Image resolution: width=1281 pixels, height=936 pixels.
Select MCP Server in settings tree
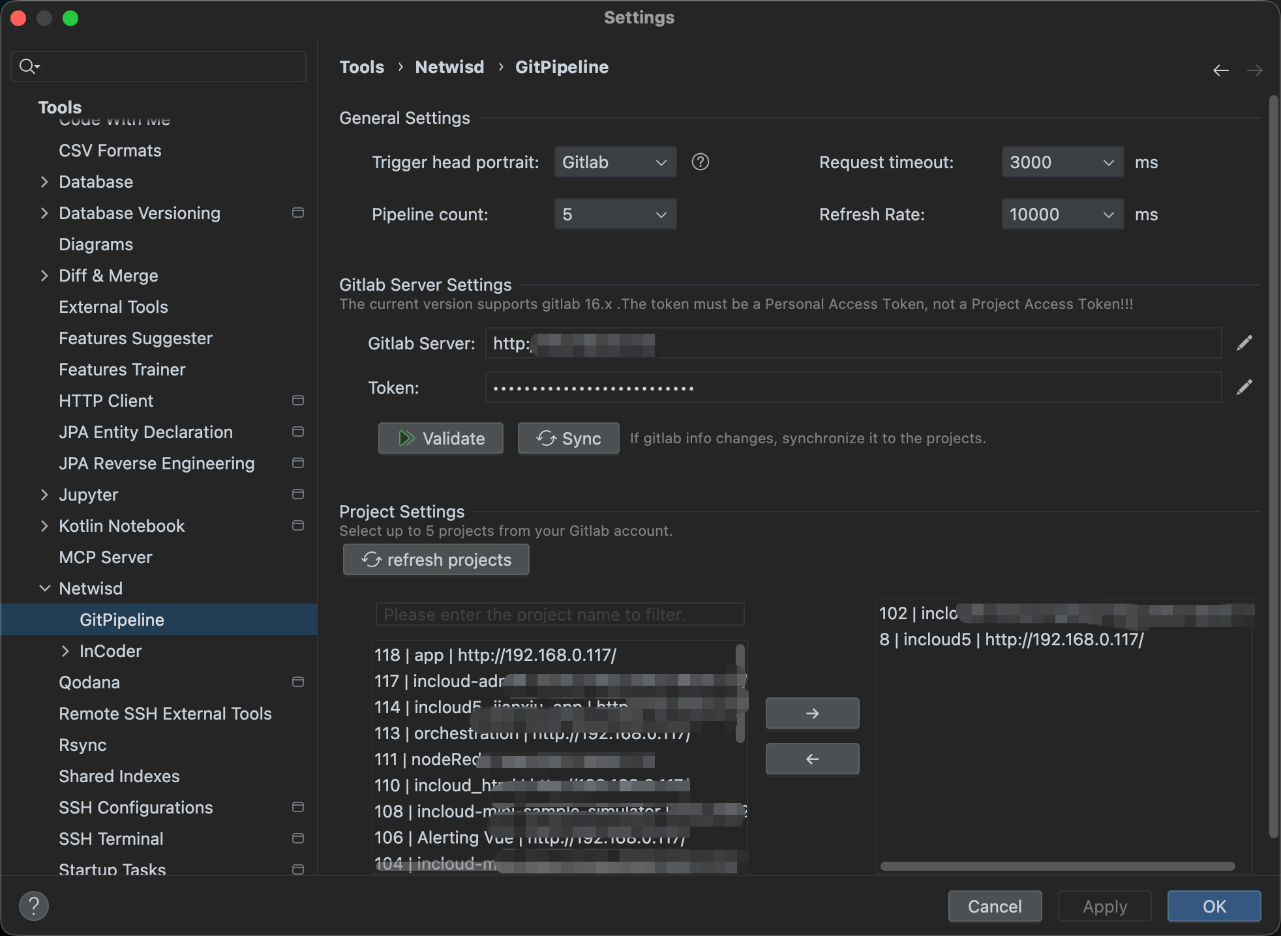click(x=106, y=557)
